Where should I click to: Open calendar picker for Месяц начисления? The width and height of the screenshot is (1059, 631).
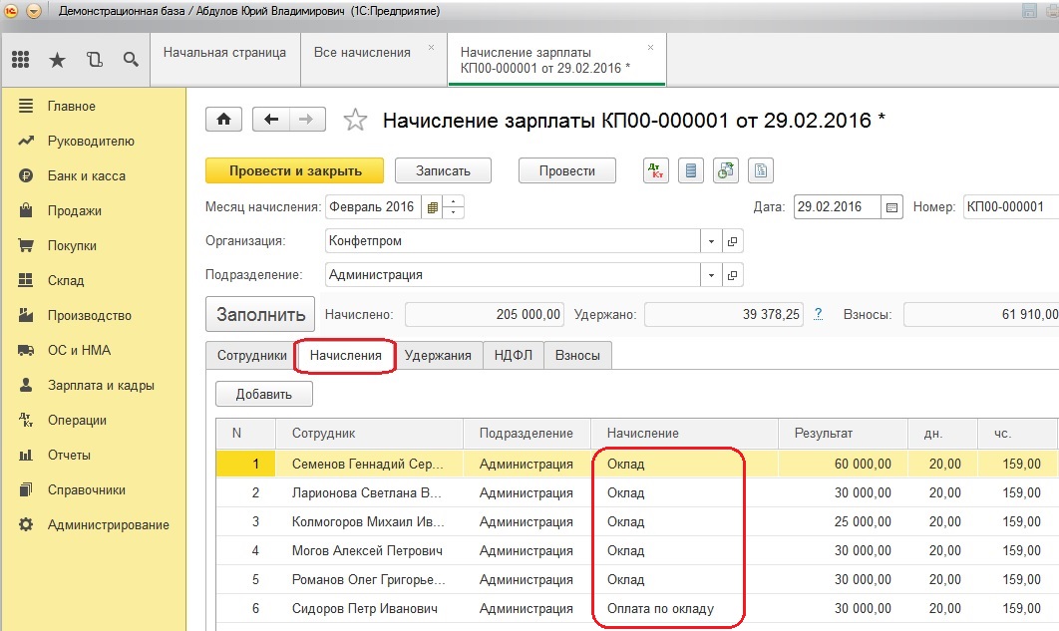point(432,207)
